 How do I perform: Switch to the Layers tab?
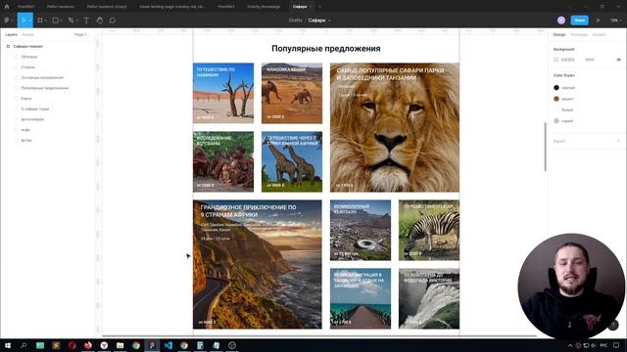[x=11, y=35]
